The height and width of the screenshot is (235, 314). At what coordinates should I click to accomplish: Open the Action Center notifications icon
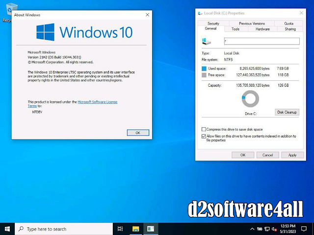[304, 229]
